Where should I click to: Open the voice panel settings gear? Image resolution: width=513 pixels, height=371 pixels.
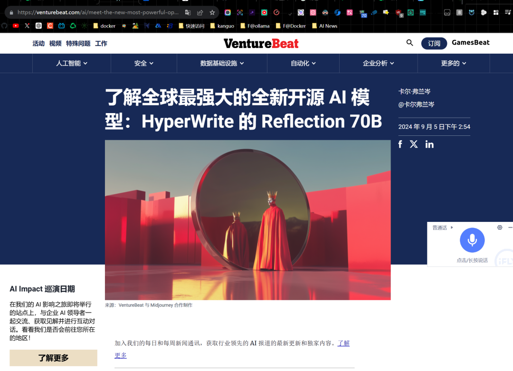[x=499, y=228]
